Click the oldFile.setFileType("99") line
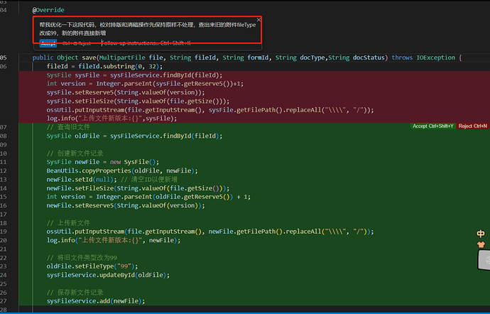This screenshot has height=314, width=490. [92, 266]
